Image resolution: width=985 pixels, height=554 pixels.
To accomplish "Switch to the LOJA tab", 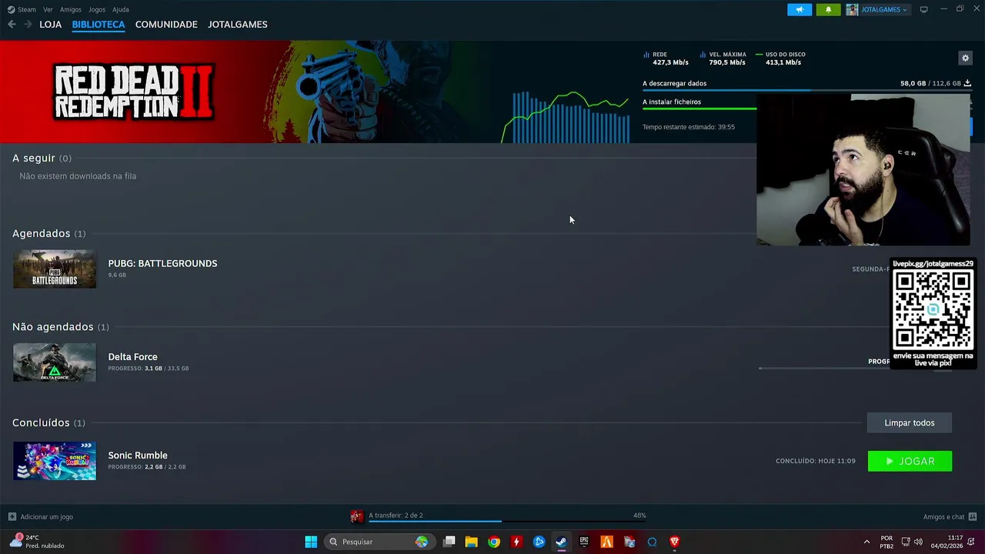I will coord(51,25).
